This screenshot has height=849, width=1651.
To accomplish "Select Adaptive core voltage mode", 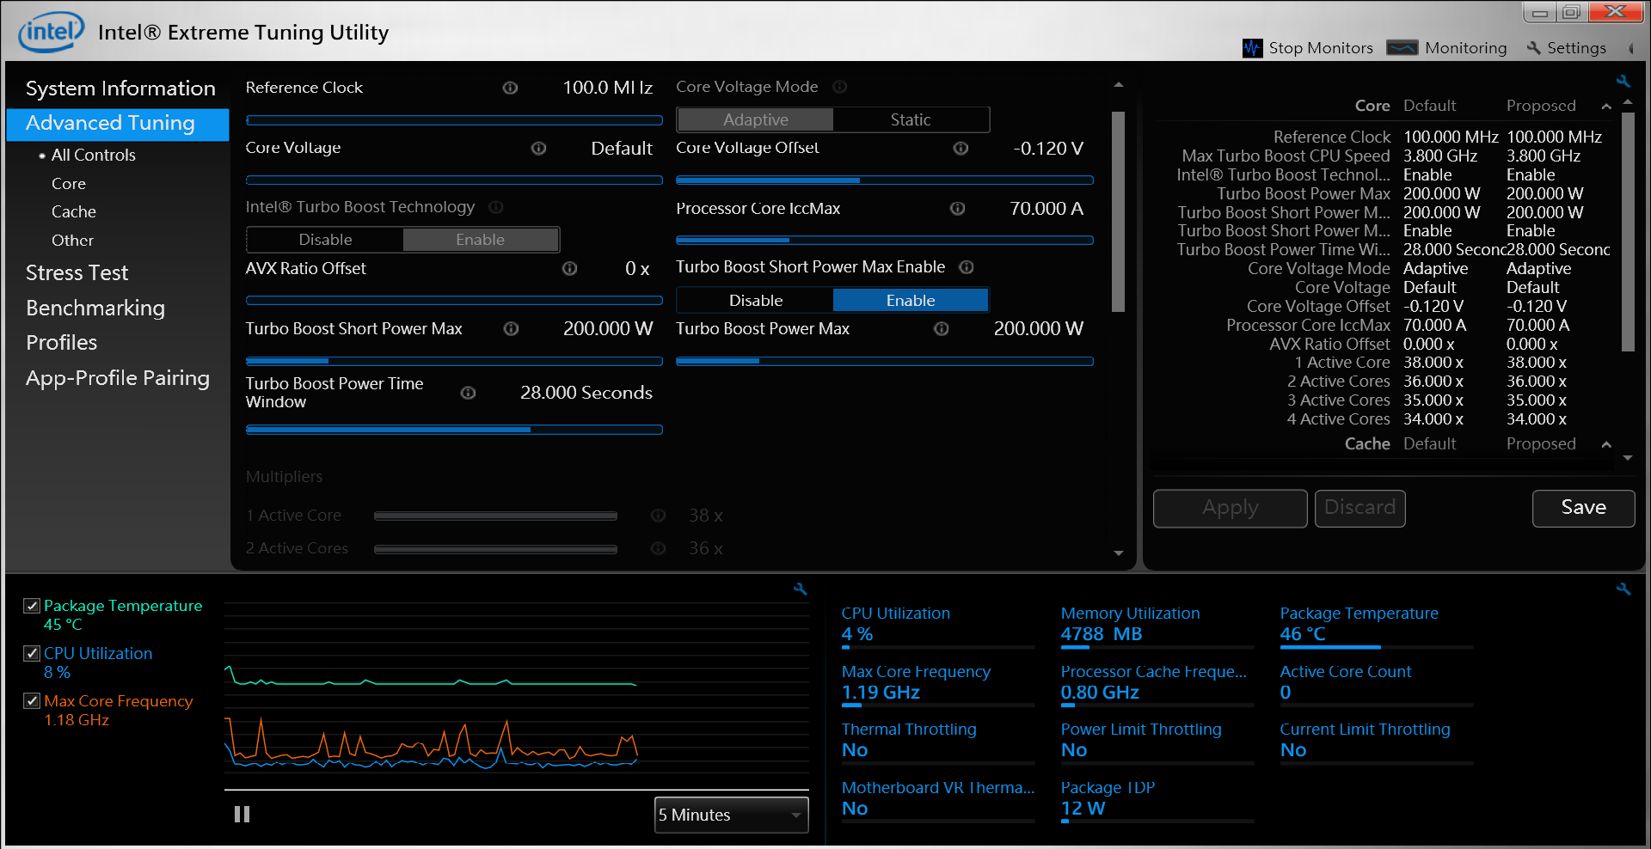I will (x=755, y=119).
